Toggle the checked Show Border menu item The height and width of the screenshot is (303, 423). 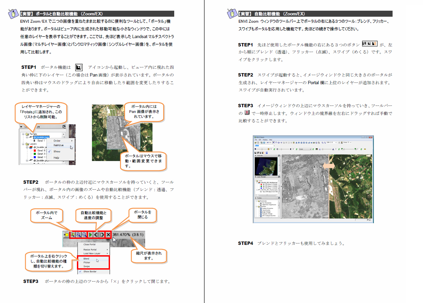pos(94,272)
